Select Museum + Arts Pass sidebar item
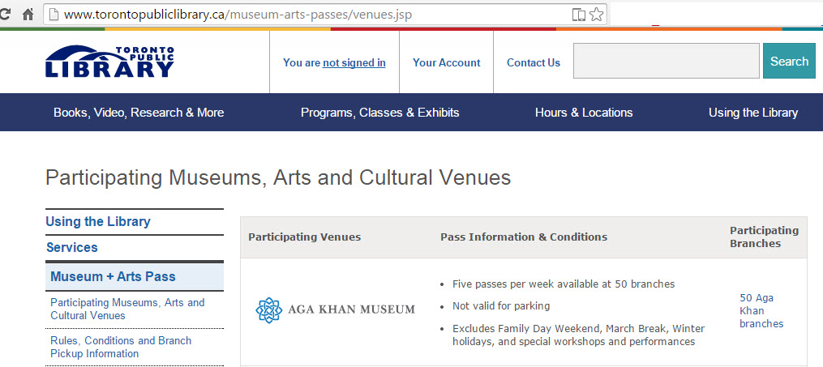Screen dimensions: 823x367 [x=113, y=276]
